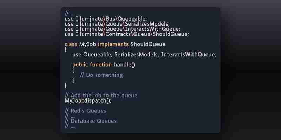Click SerializesModels in the trait use line
Screen dimensions: 281x140
pos(137,55)
